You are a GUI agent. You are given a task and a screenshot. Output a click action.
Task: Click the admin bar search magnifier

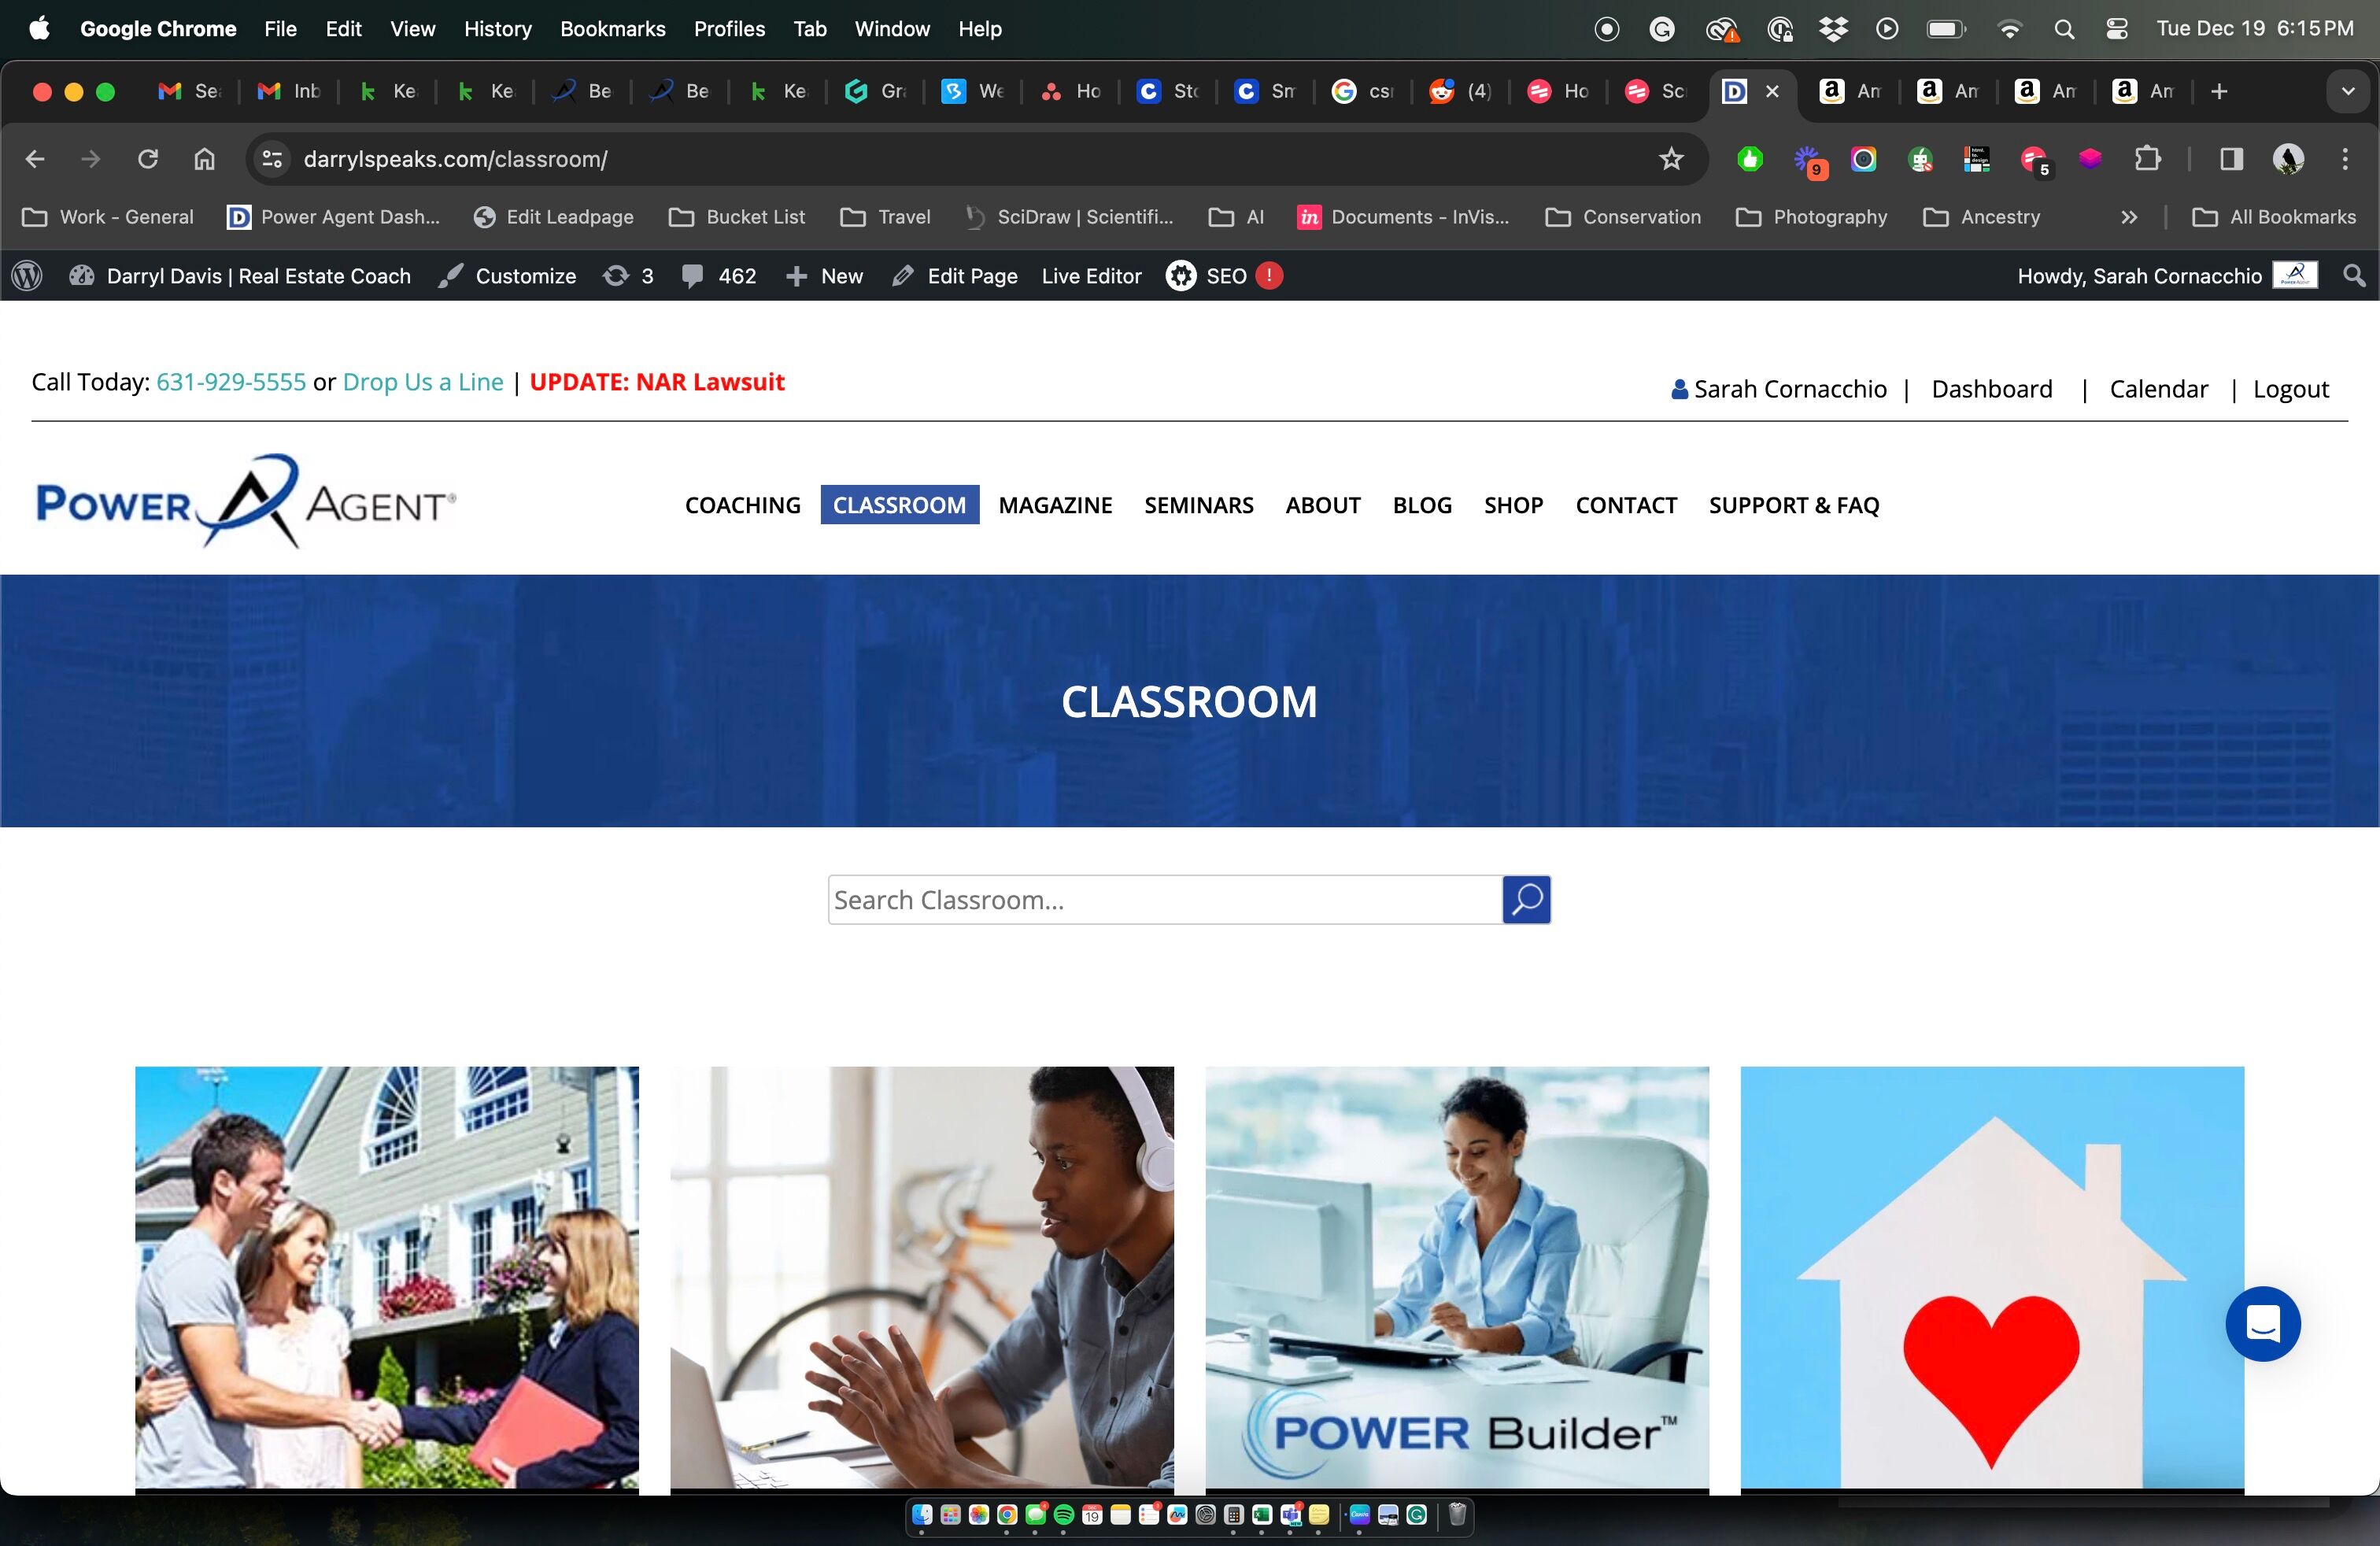point(2354,276)
